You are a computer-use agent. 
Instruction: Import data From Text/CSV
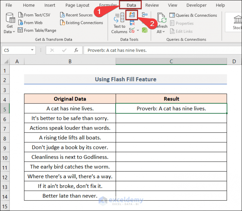coord(34,15)
